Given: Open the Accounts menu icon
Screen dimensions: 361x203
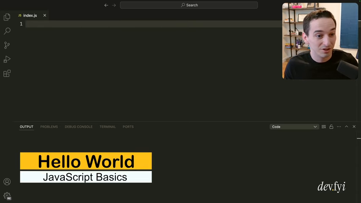Looking at the screenshot, I should pos(7,182).
